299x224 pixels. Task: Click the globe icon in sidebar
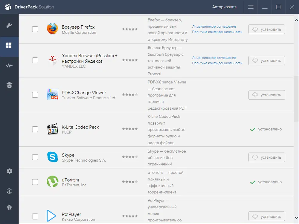pos(9,191)
